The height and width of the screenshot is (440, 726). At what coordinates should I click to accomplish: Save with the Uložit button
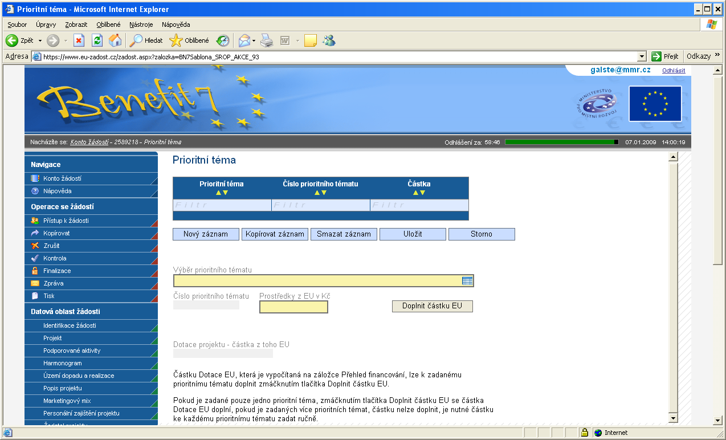click(x=413, y=234)
